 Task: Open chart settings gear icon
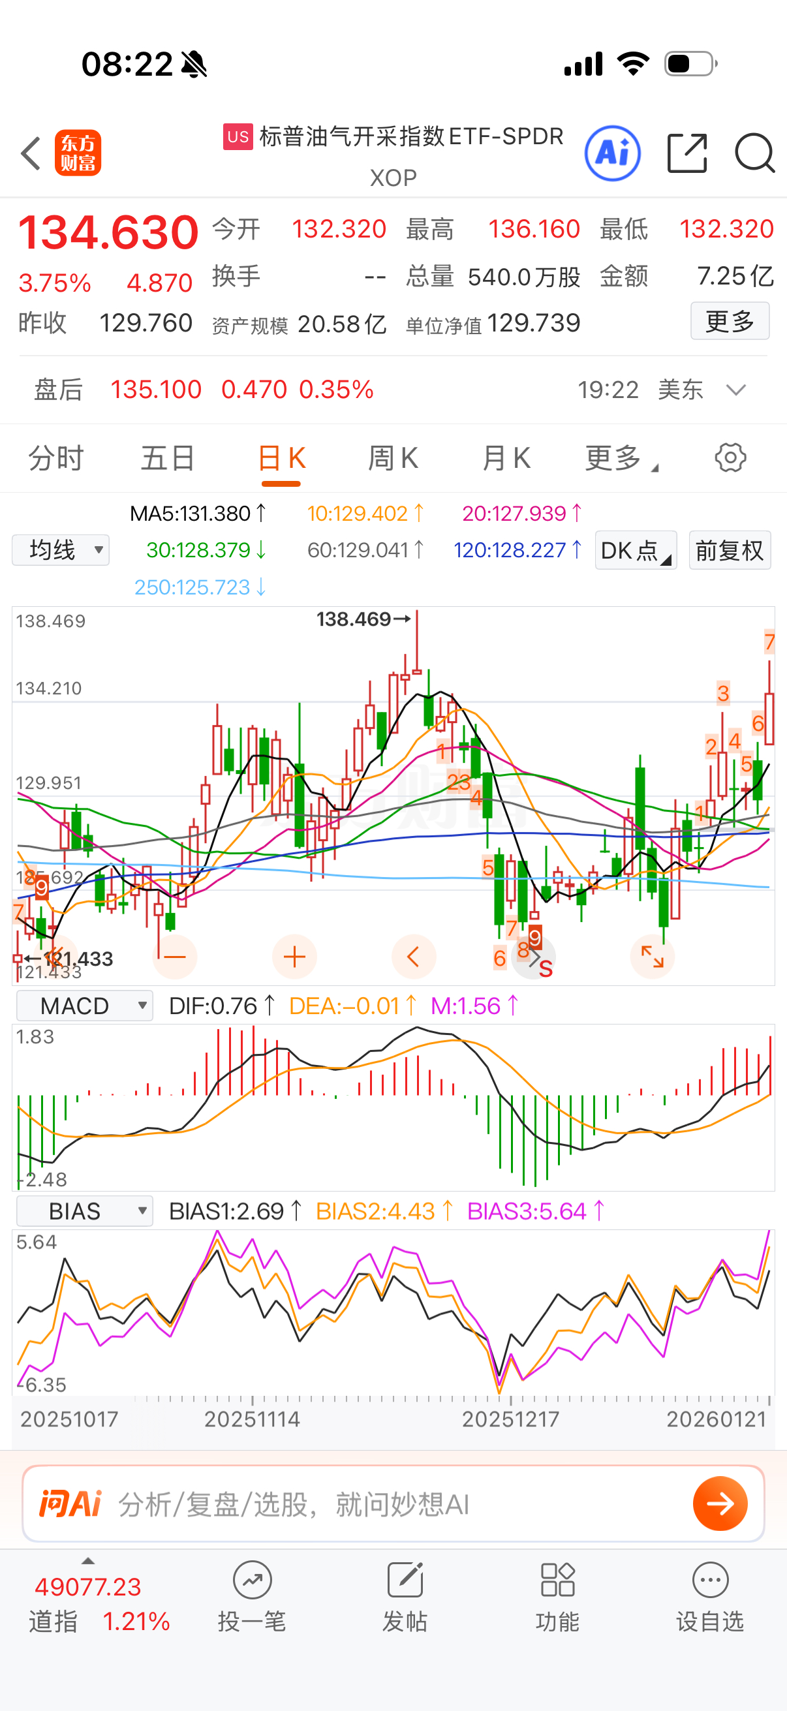[730, 457]
